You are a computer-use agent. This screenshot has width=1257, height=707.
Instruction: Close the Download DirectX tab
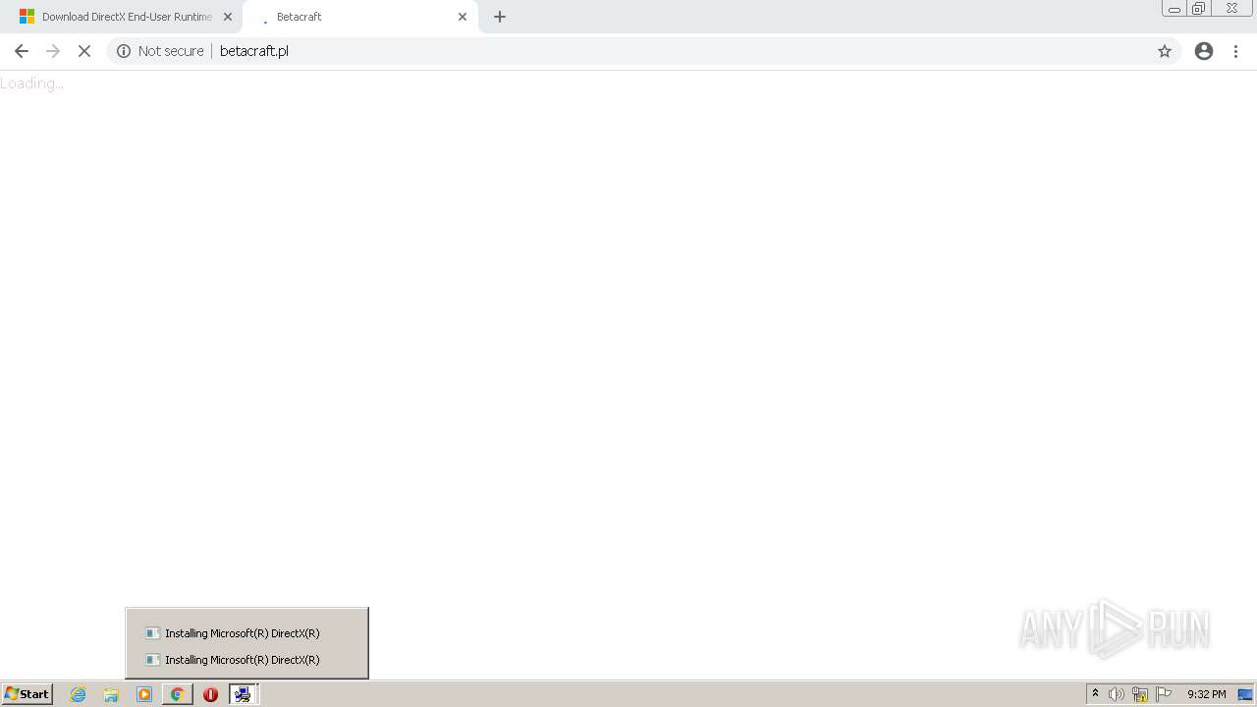pyautogui.click(x=228, y=17)
